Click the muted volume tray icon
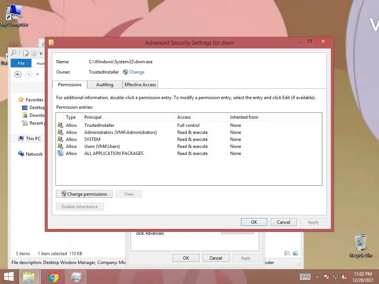The height and width of the screenshot is (284, 379). tap(344, 277)
